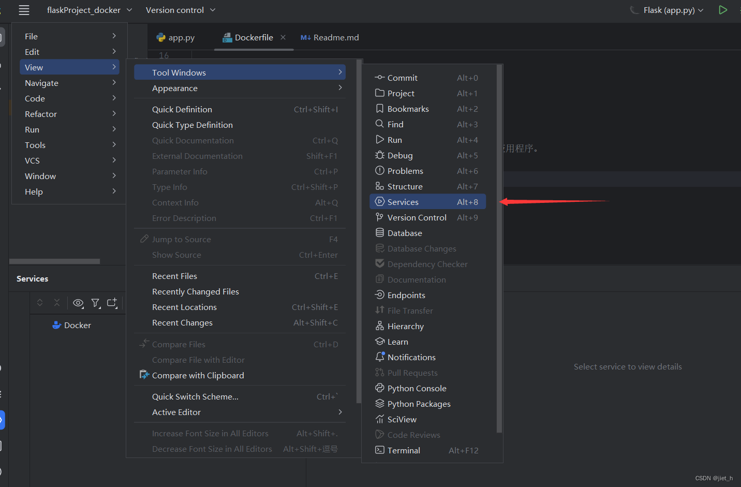Close the Dockerfile tab
The height and width of the screenshot is (487, 741).
pyautogui.click(x=283, y=37)
